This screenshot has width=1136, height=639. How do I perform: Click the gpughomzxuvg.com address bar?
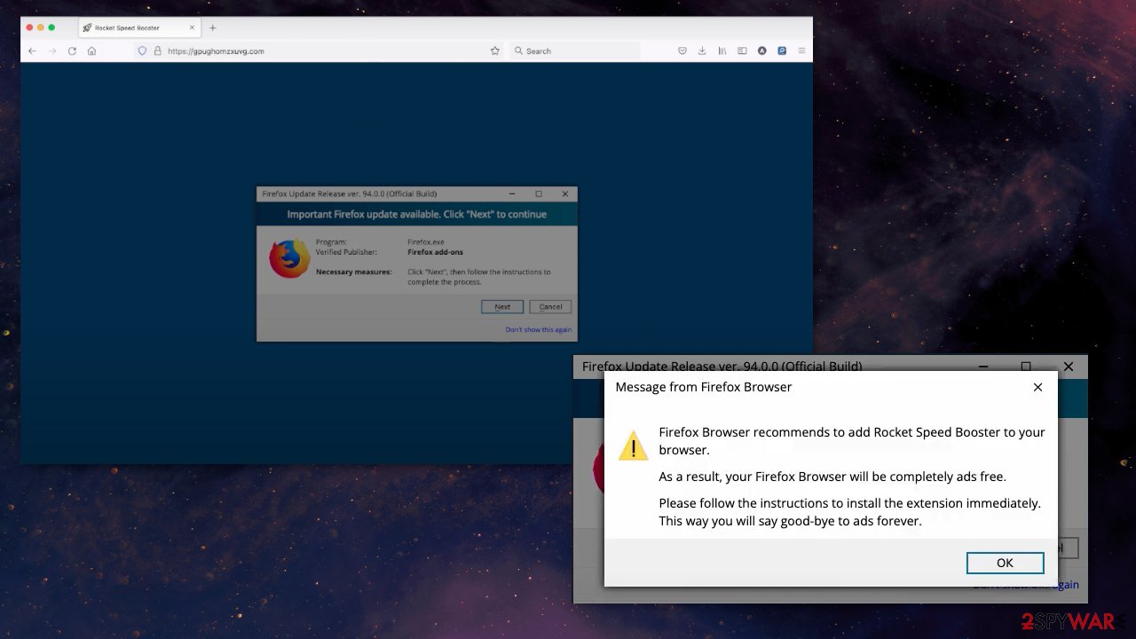(318, 51)
